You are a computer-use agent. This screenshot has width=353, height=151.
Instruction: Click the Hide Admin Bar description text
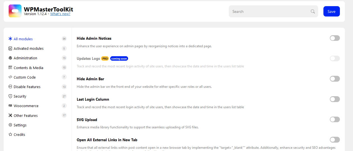click(144, 87)
